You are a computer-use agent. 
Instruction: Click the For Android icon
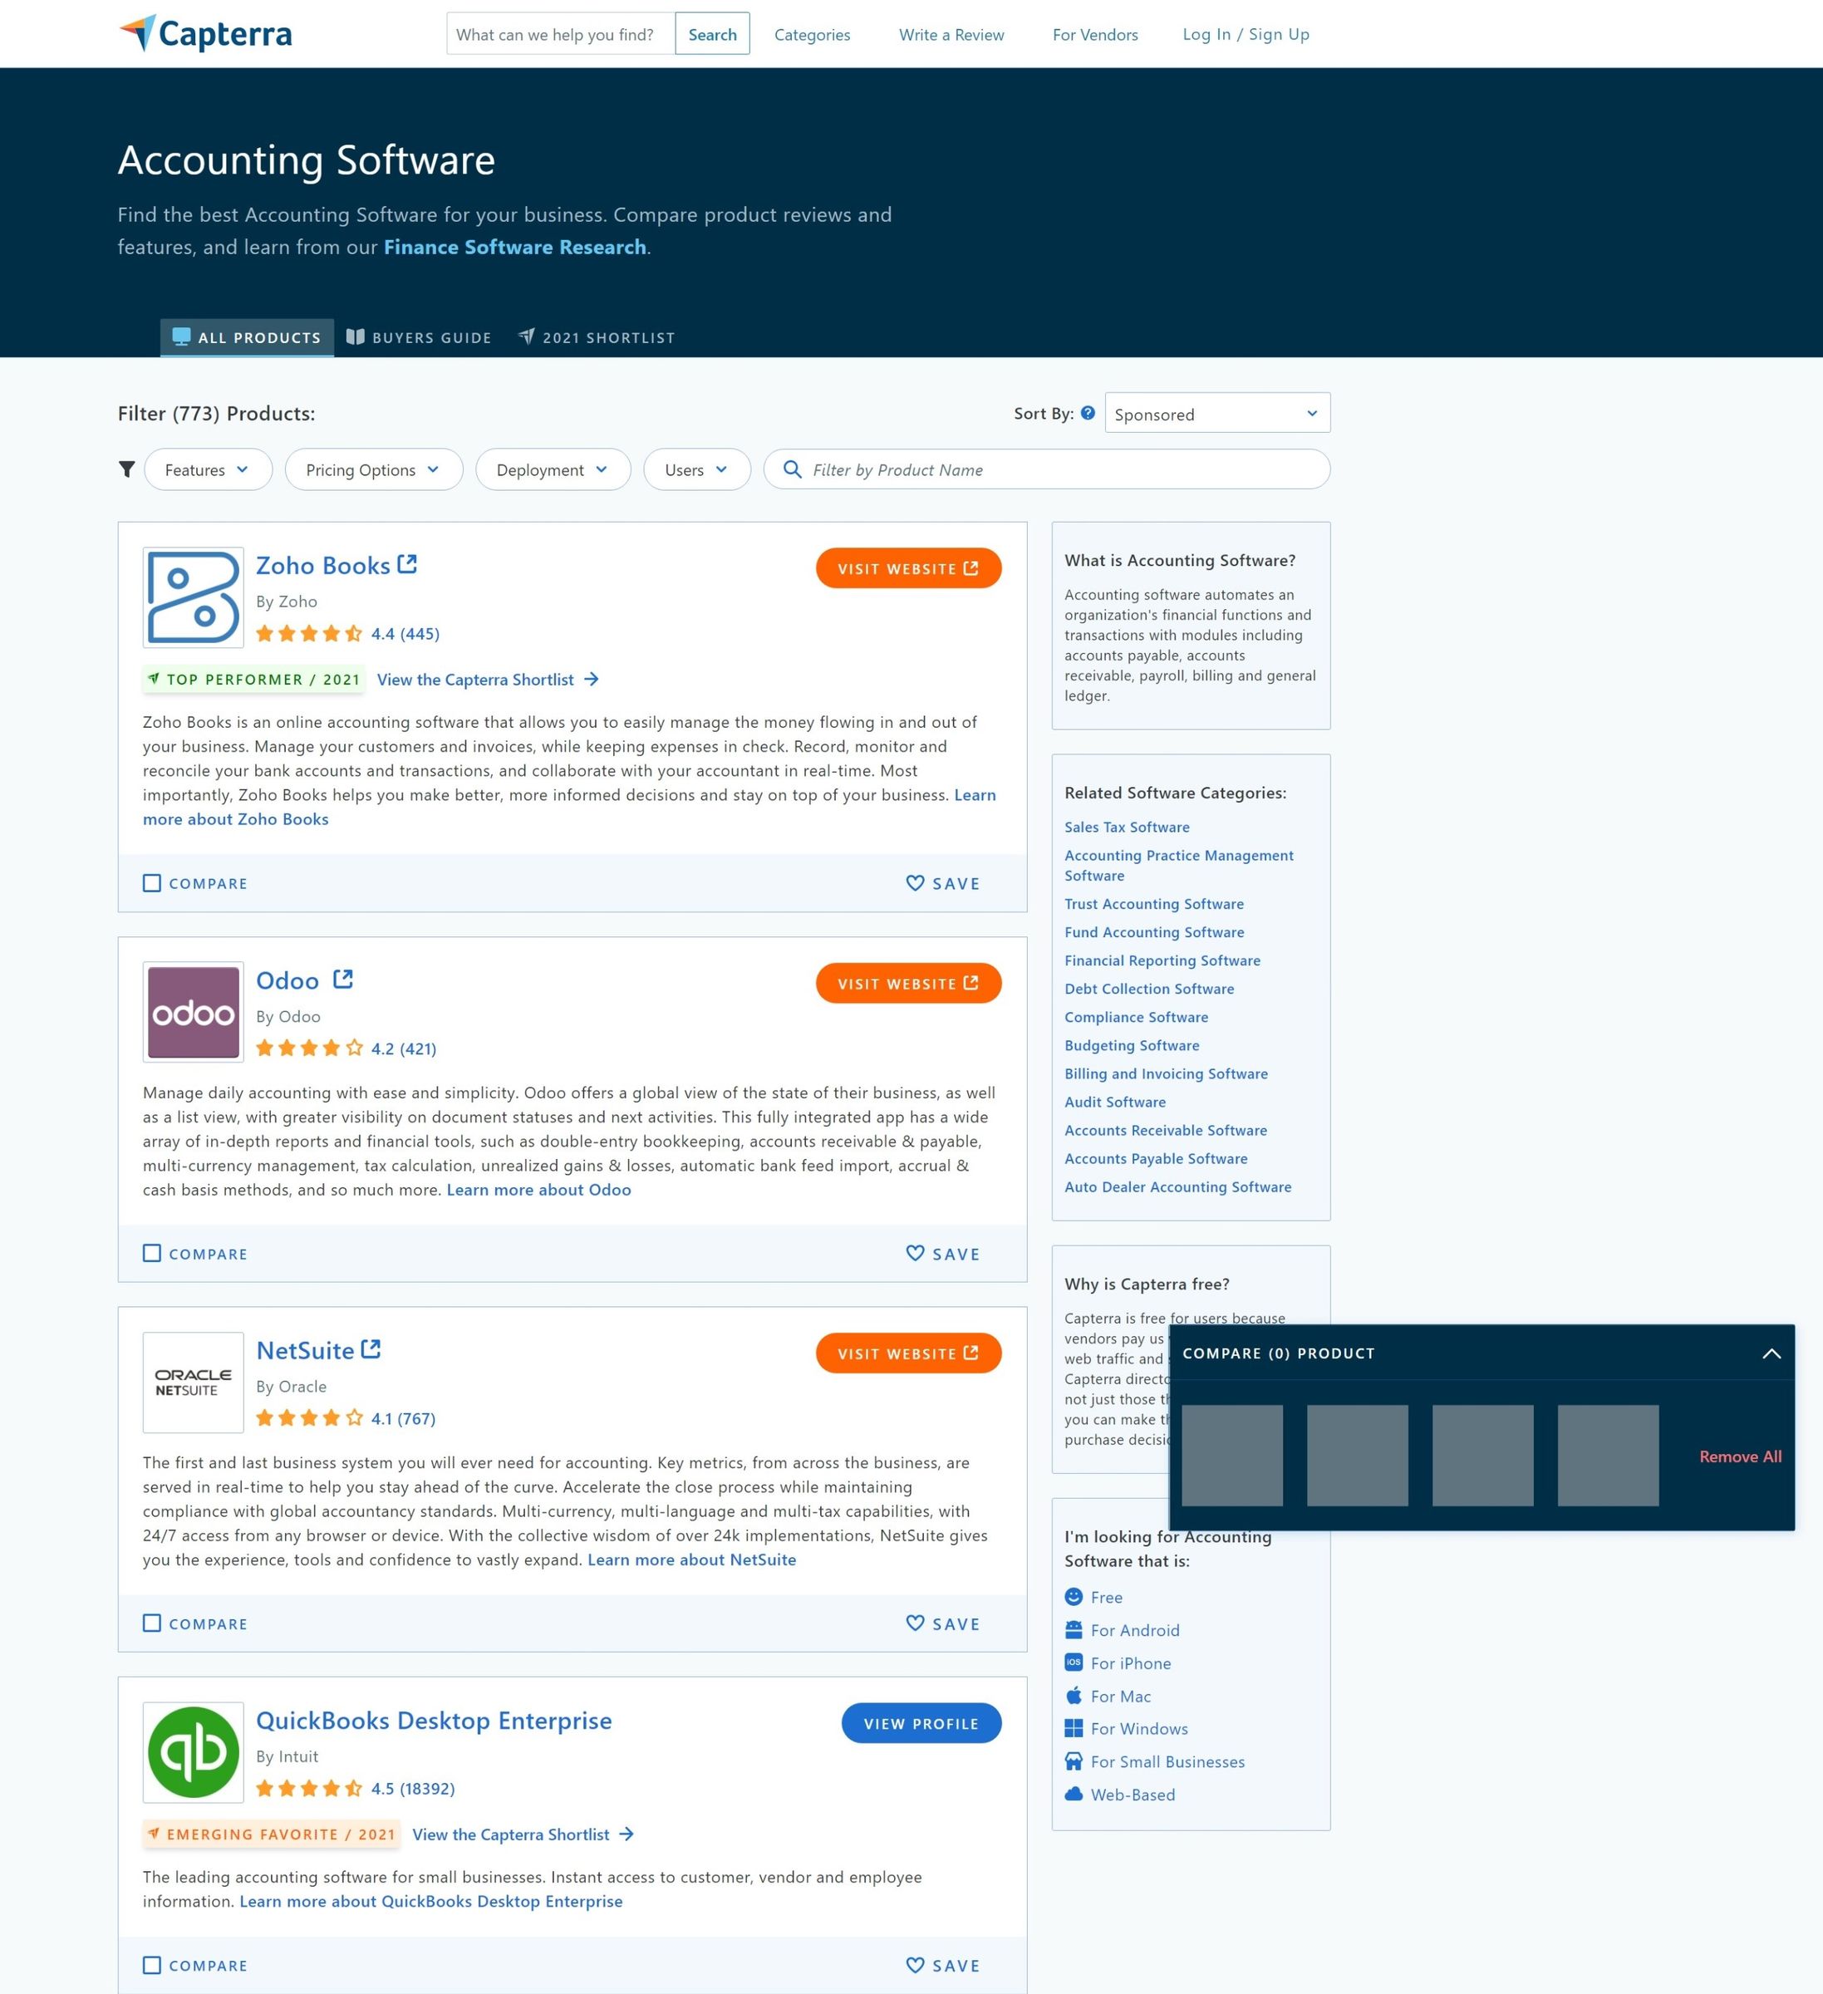coord(1074,1630)
